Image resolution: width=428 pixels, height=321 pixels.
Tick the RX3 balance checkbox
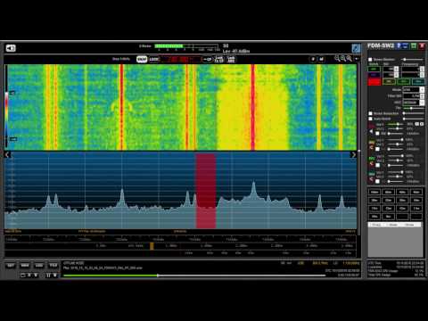(x=377, y=165)
